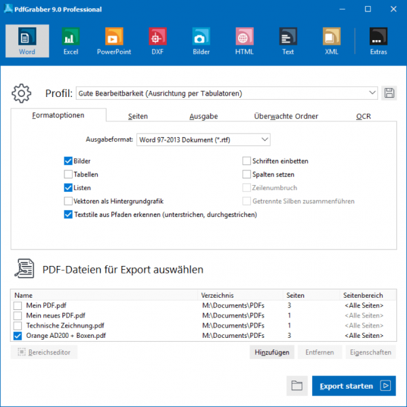
Task: Click the Eigenschaften button
Action: [x=370, y=352]
